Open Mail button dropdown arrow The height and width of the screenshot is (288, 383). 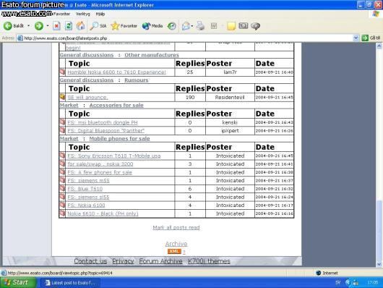[x=192, y=26]
